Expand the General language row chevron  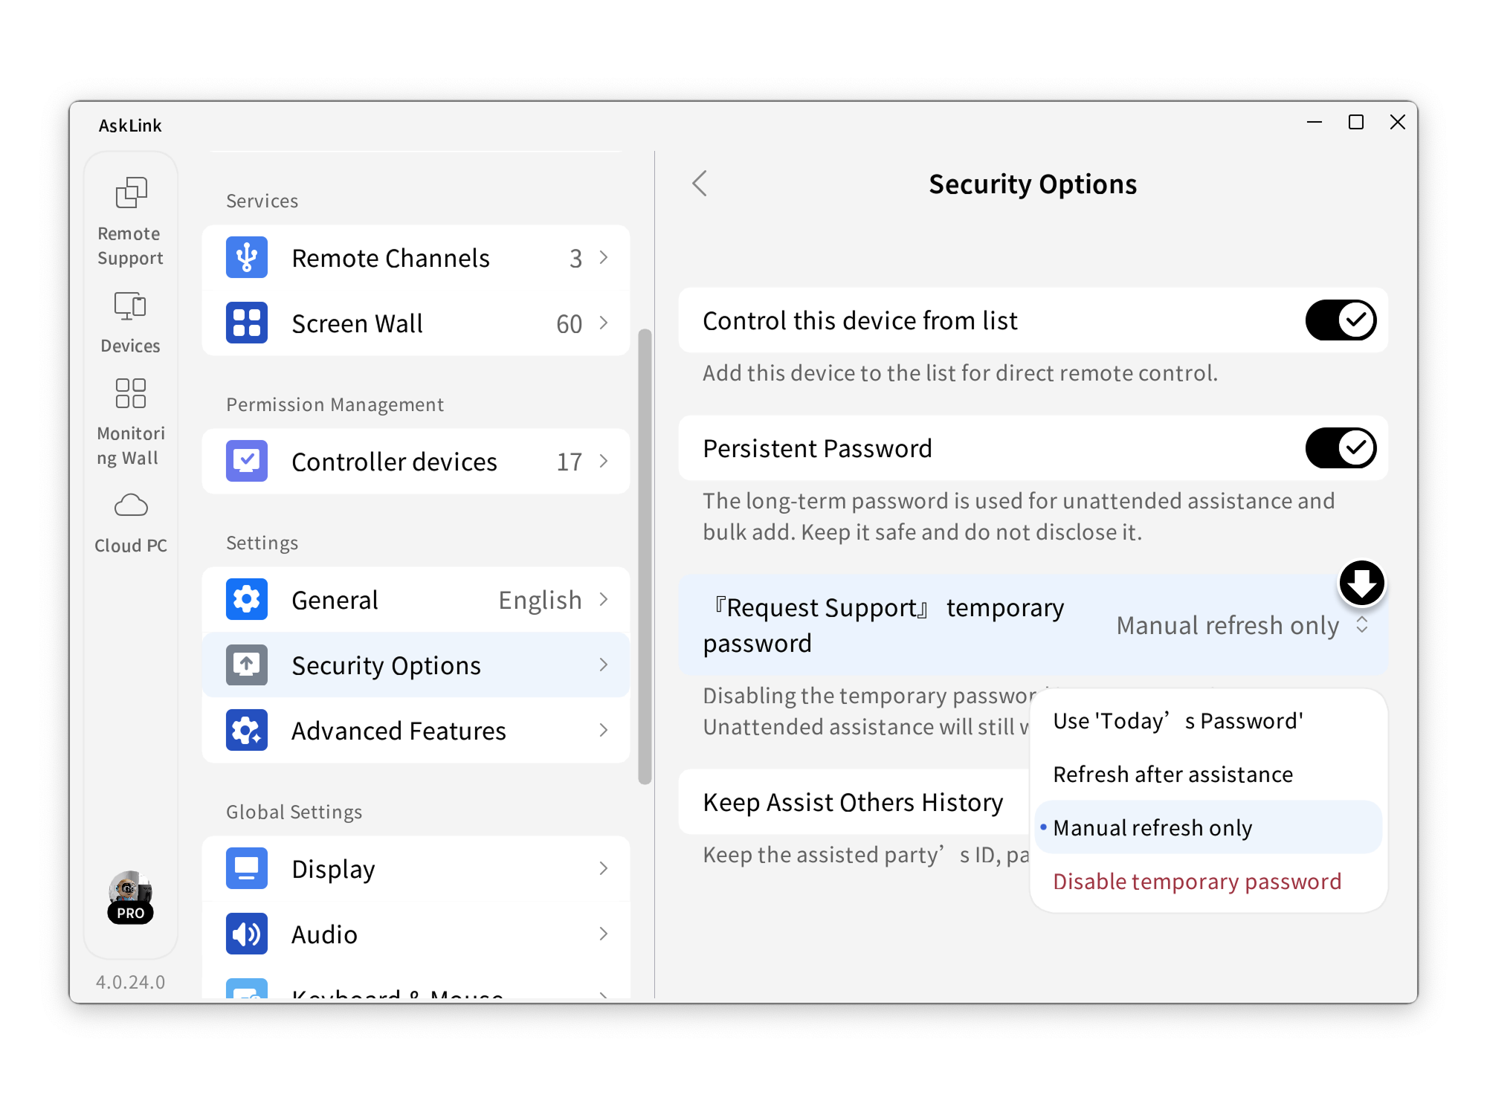(604, 600)
